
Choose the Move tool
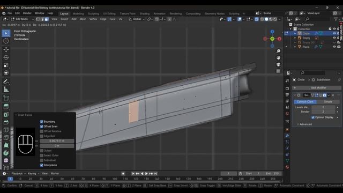pos(6,50)
